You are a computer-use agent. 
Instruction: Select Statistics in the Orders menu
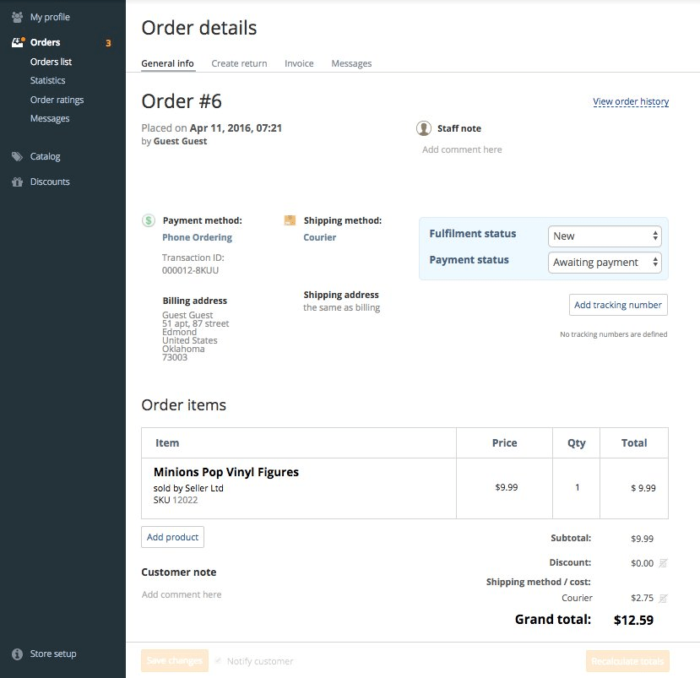click(47, 80)
